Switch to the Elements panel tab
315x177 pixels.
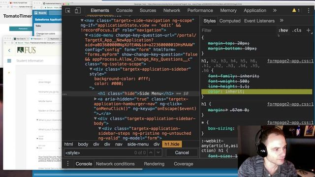tap(99, 10)
